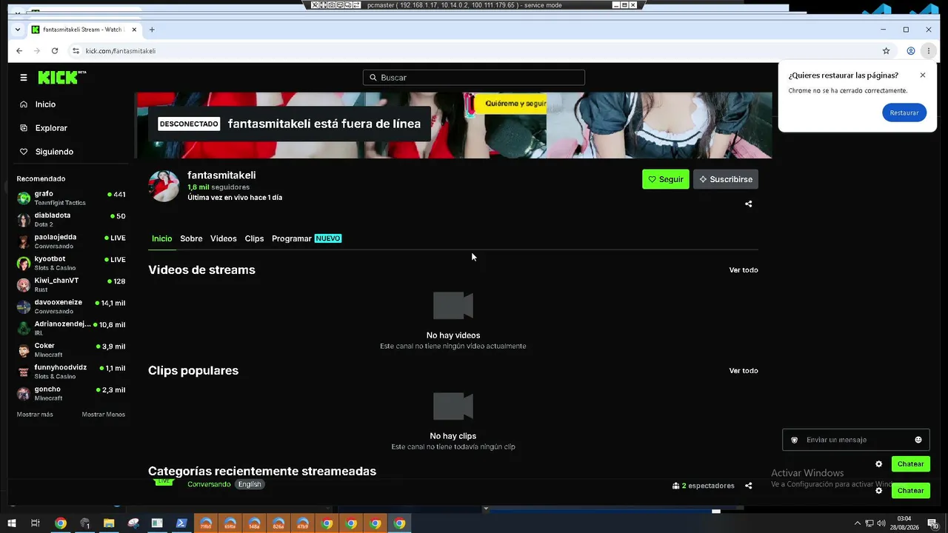The width and height of the screenshot is (948, 533).
Task: Expand recommended list with Mostrar más
Action: coord(35,415)
